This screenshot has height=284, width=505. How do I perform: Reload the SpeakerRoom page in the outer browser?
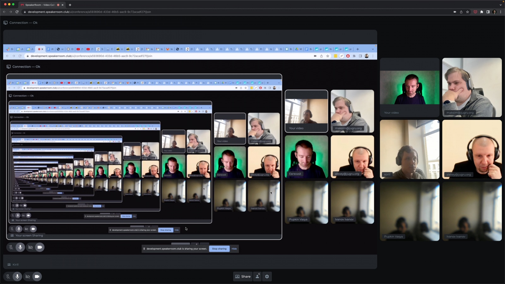17,12
